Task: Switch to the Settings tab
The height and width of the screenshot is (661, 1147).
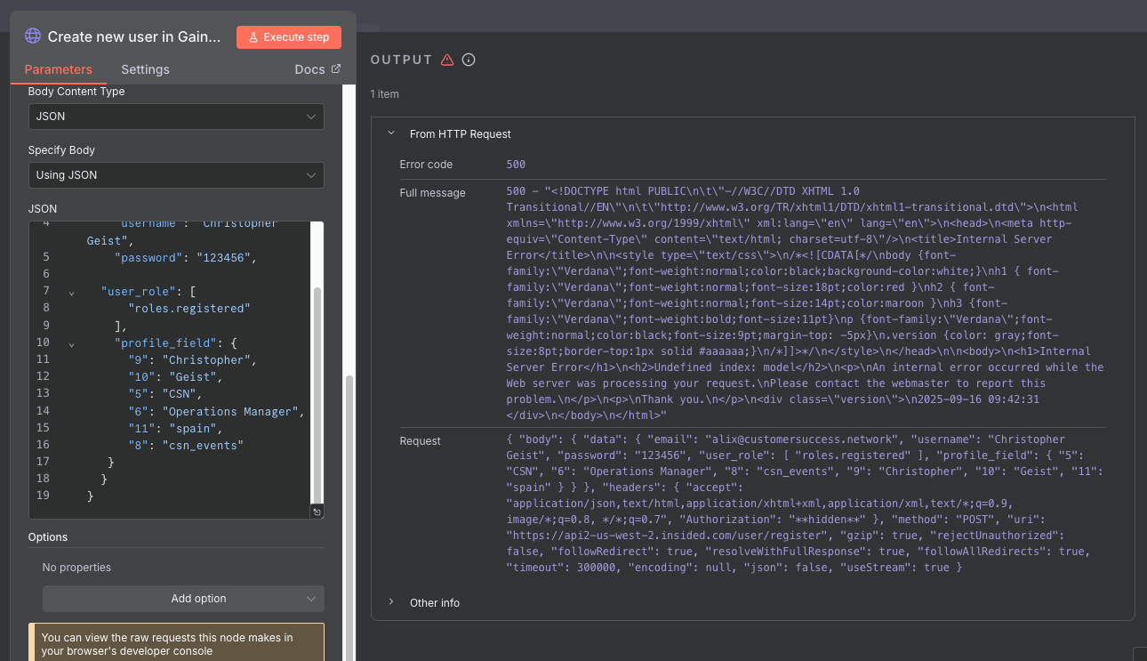Action: point(145,69)
